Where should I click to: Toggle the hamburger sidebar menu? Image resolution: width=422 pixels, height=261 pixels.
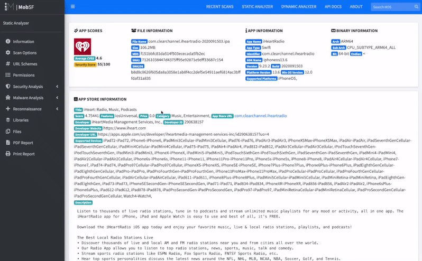coord(72,6)
